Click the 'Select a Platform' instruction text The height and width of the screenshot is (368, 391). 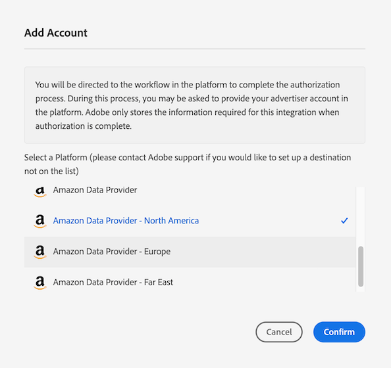pos(188,164)
